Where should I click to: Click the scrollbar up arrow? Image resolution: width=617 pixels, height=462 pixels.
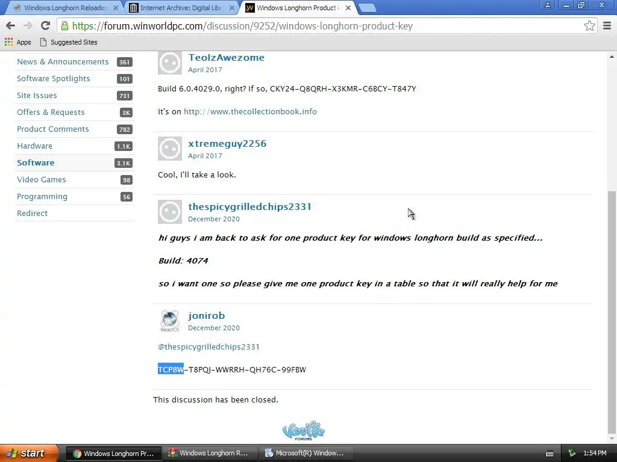point(612,57)
